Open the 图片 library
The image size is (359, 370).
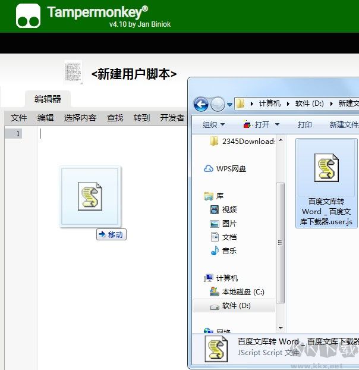223,224
